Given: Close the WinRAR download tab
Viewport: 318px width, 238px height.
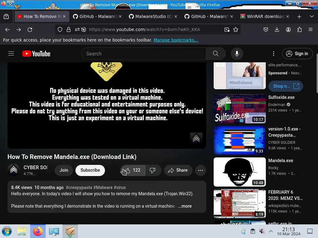Looking at the screenshot, I should pos(288,16).
